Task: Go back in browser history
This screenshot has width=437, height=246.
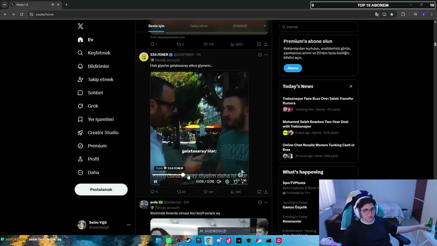Action: tap(5, 14)
